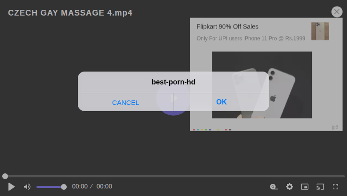The image size is (347, 196).
Task: Open the Flipkart 90% Off Sales ad title
Action: 227,27
